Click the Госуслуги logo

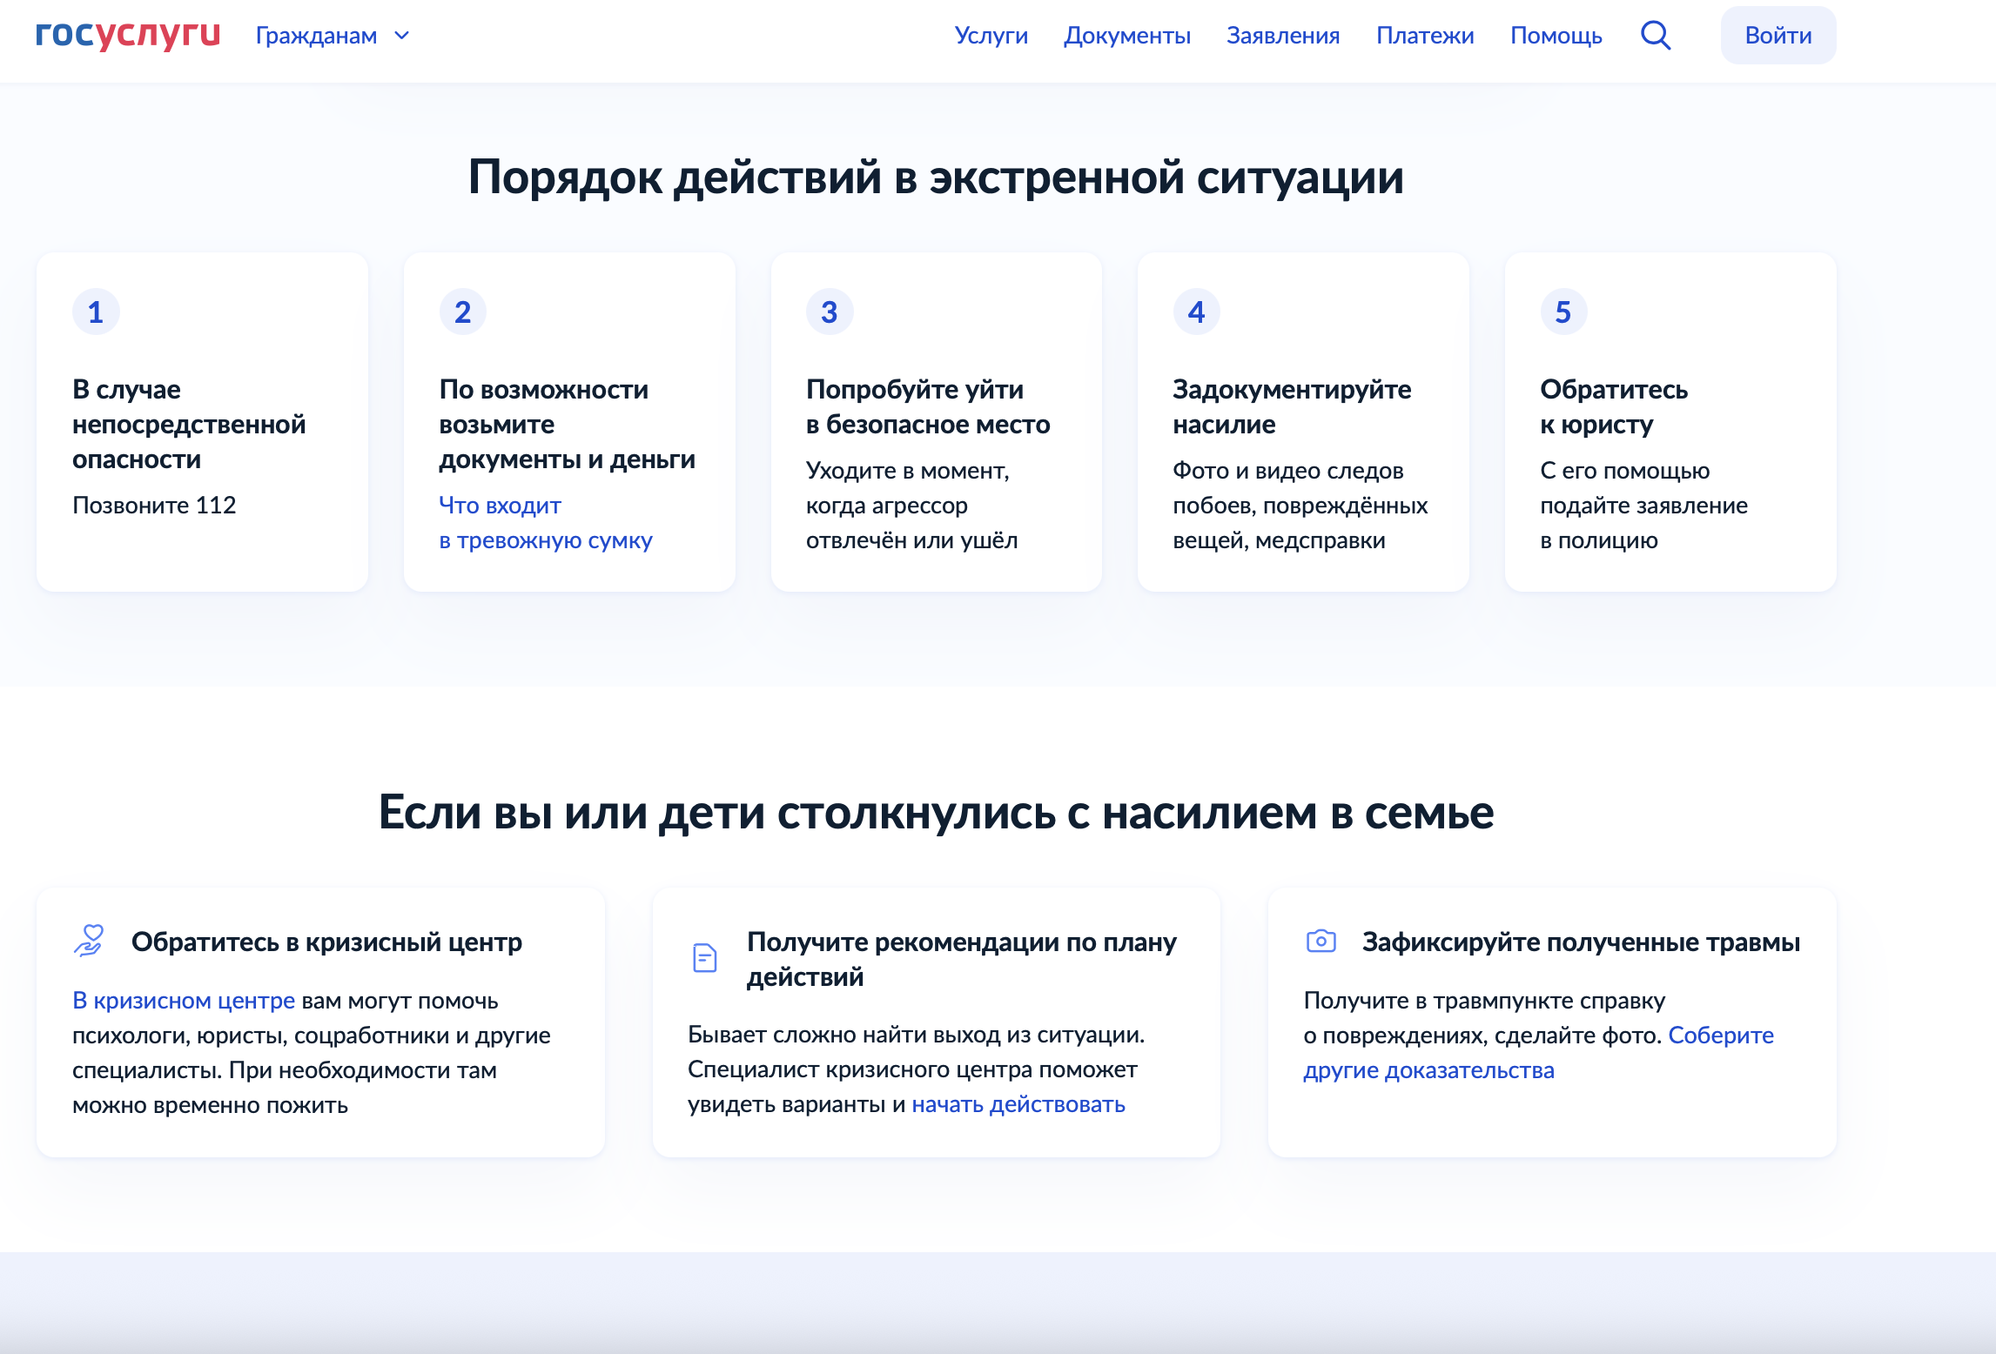click(x=128, y=35)
